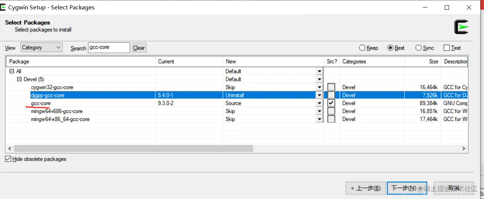Click the Clear search button
The image size is (484, 199).
[x=139, y=48]
